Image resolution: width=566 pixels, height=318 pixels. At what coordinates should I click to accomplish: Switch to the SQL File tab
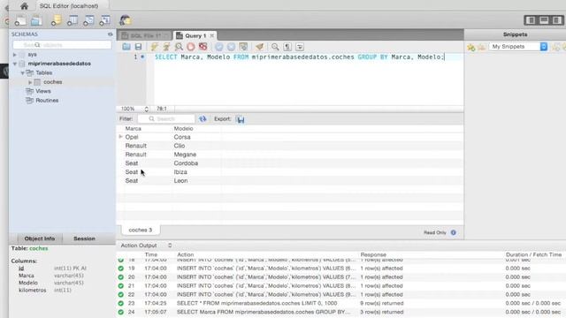pyautogui.click(x=145, y=35)
